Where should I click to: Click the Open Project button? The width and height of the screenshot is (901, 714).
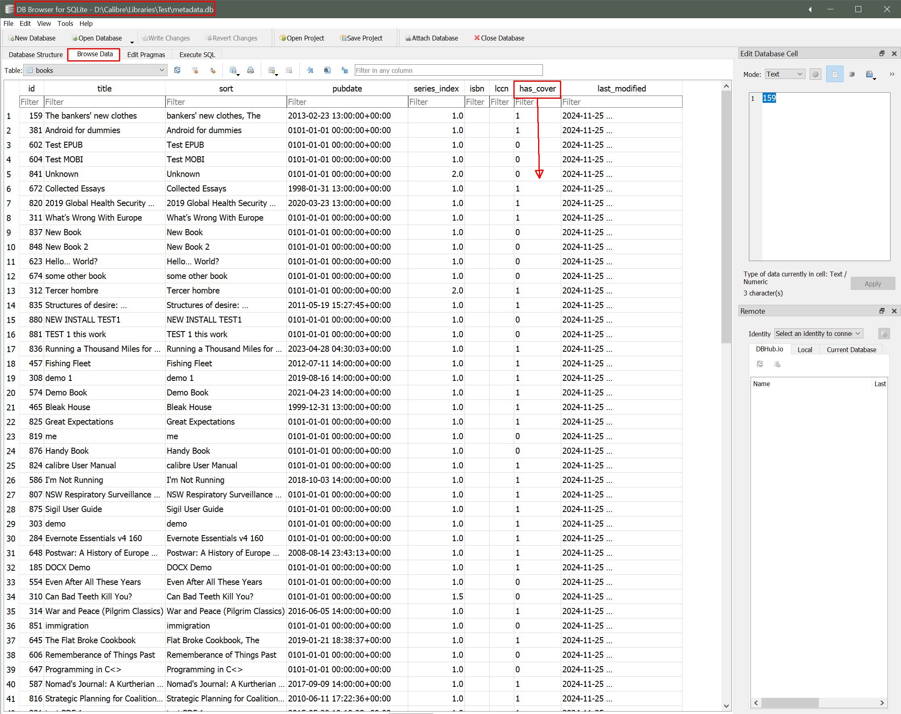(x=301, y=38)
